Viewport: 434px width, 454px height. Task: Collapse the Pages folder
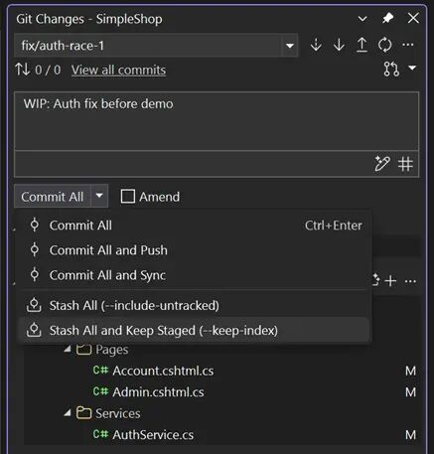pyautogui.click(x=68, y=349)
